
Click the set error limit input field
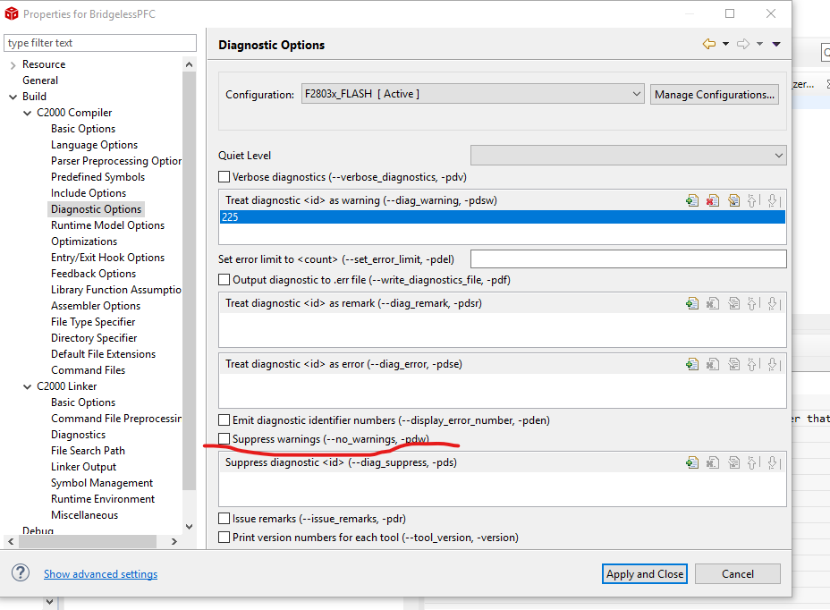point(628,259)
